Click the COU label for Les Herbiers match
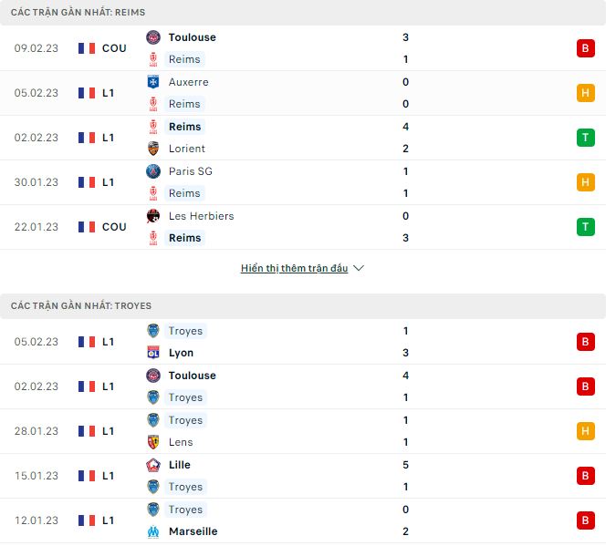Screen dimensions: 616x546 tap(114, 227)
